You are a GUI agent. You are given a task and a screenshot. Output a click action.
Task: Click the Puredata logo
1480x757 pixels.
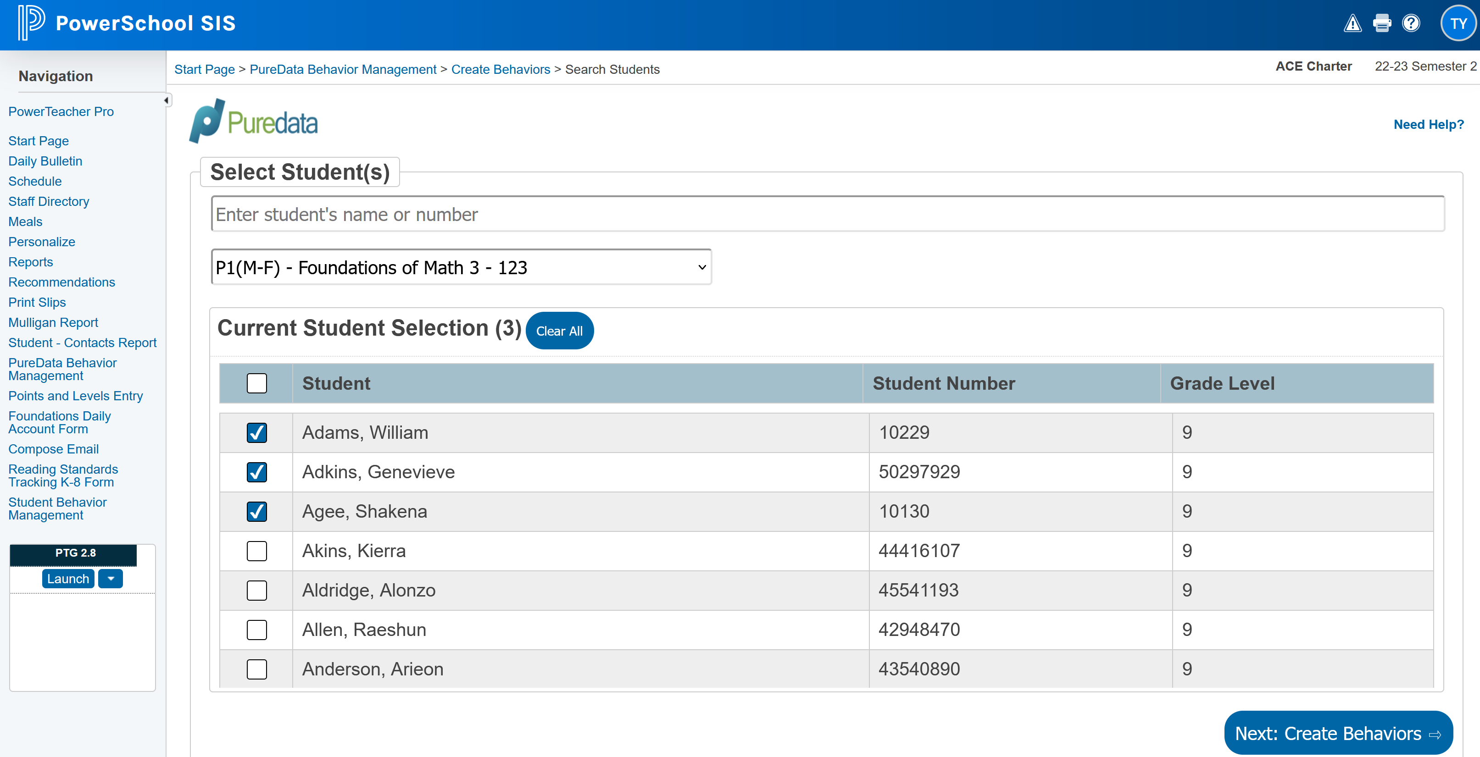click(253, 121)
